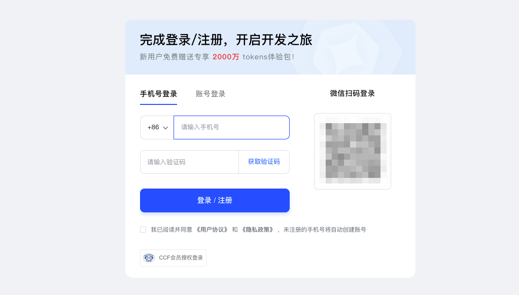The width and height of the screenshot is (519, 295).
Task: Click the 登录 / 注册 button
Action: [215, 200]
